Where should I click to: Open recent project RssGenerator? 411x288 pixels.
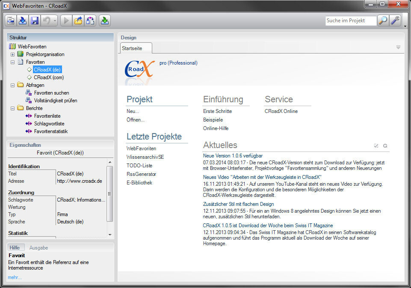[x=141, y=174]
